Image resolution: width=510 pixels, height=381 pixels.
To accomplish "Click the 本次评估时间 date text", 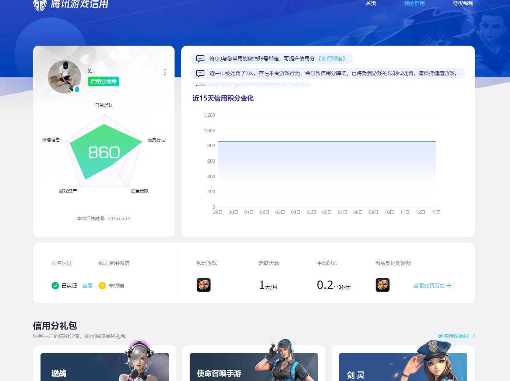I will tap(103, 219).
